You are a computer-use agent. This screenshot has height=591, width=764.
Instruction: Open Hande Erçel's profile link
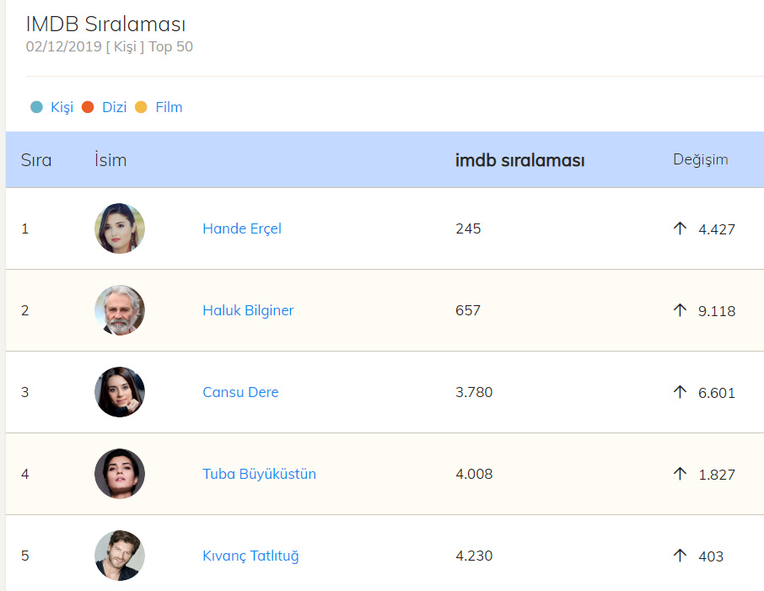(242, 228)
